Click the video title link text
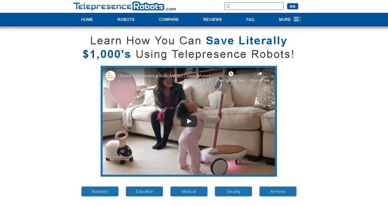This screenshot has width=388, height=206. (x=166, y=76)
